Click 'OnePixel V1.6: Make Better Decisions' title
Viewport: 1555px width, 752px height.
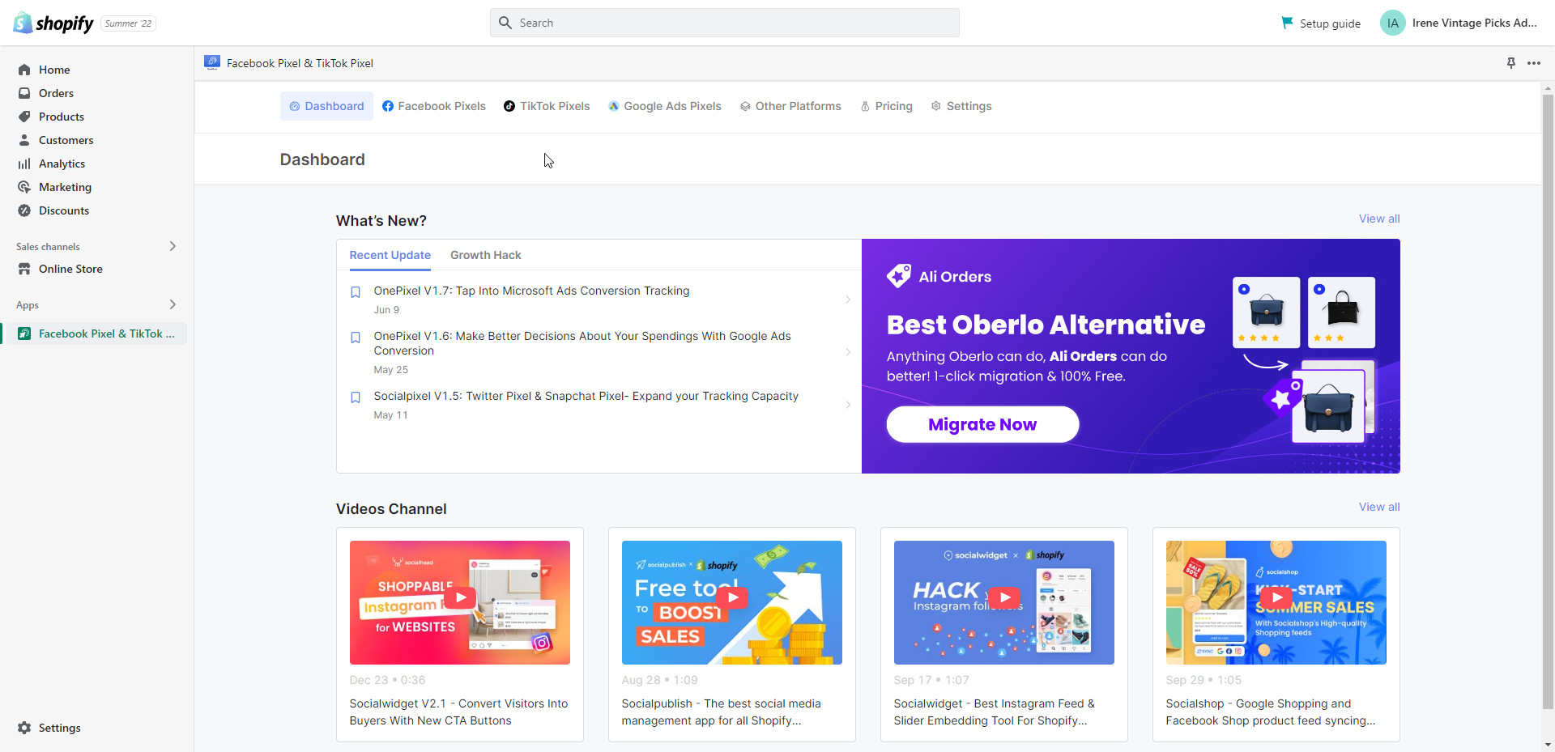(x=582, y=343)
